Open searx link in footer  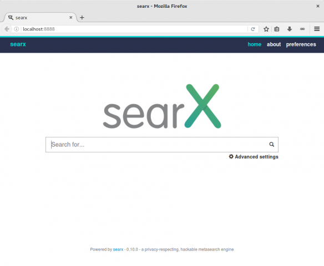[118, 249]
